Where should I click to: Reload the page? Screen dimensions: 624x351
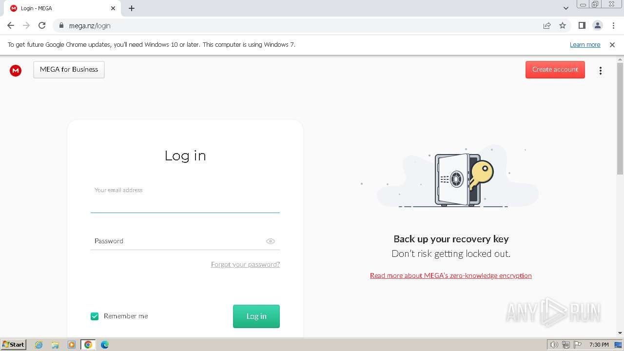tap(42, 25)
